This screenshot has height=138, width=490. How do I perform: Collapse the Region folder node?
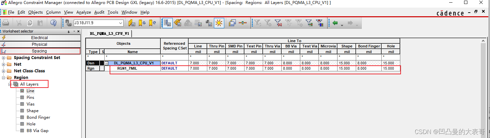tap(4, 78)
